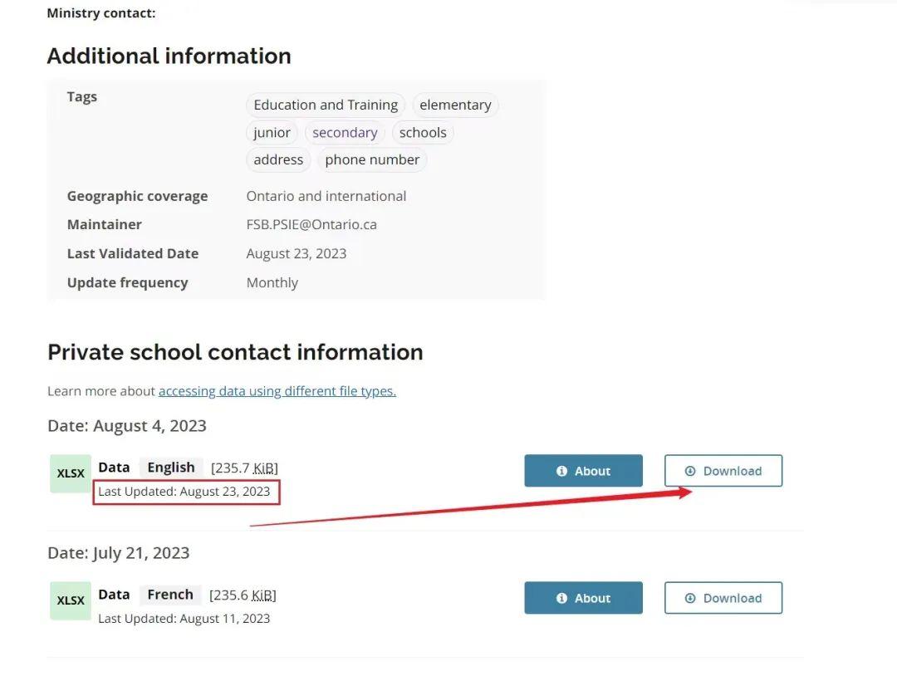
Task: Click the address tag
Action: 278,159
